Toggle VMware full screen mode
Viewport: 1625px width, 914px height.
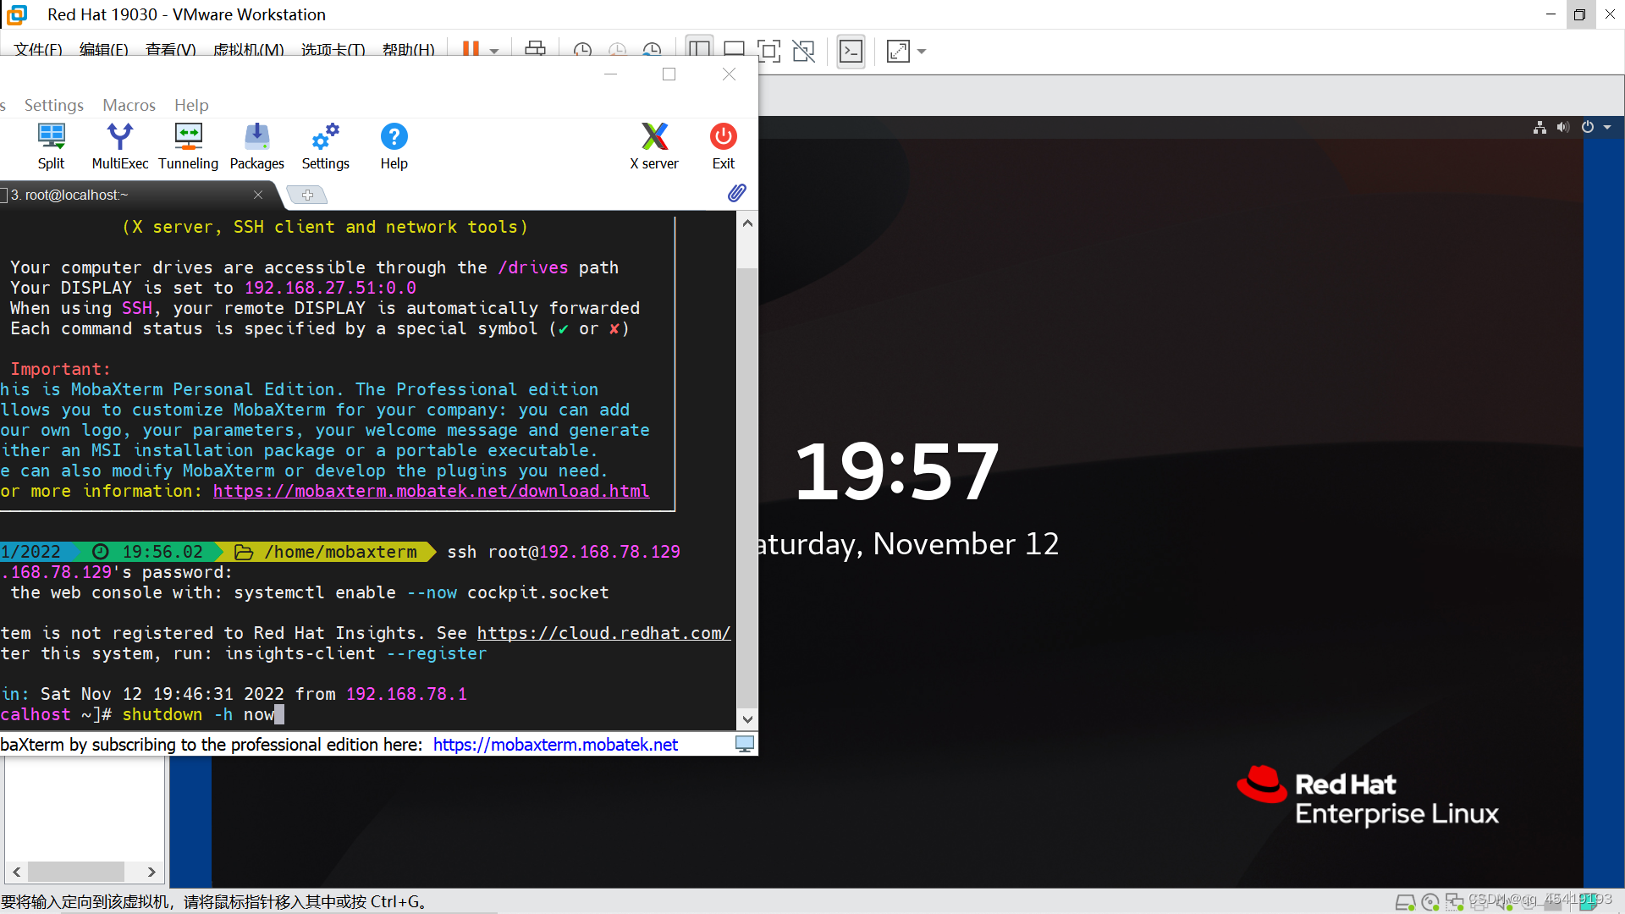[x=768, y=52]
